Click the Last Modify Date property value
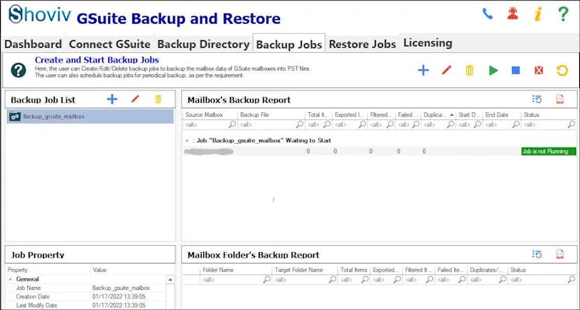The width and height of the screenshot is (580, 310). tap(119, 305)
